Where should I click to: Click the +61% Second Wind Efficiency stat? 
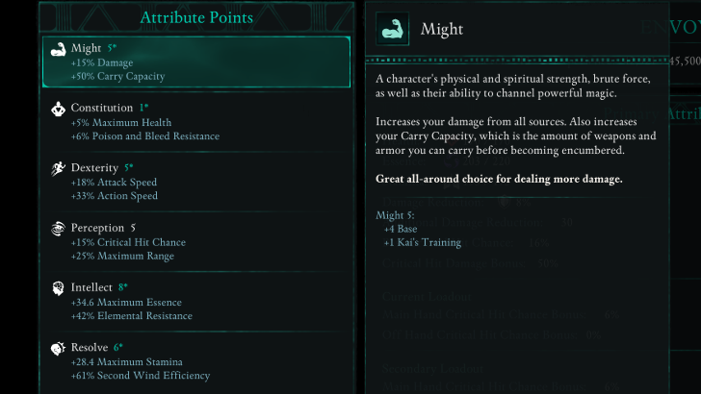140,376
